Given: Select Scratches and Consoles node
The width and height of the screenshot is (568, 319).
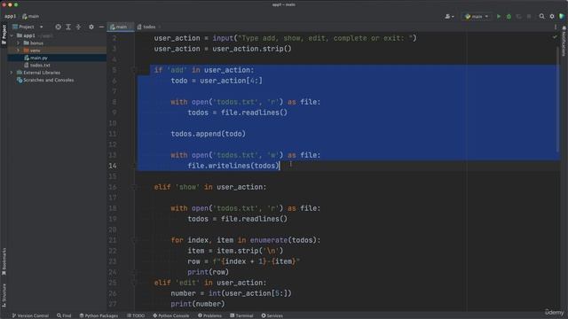Looking at the screenshot, I should click(57, 80).
